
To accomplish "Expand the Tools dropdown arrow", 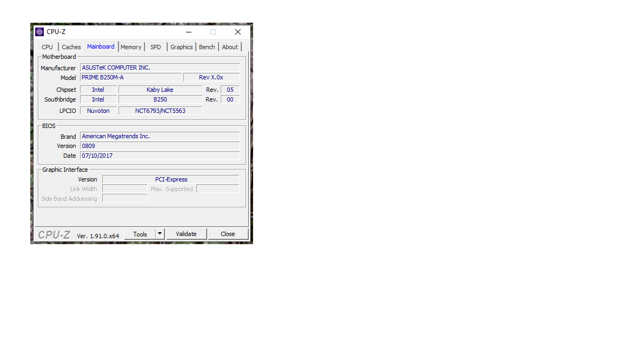I will click(160, 234).
